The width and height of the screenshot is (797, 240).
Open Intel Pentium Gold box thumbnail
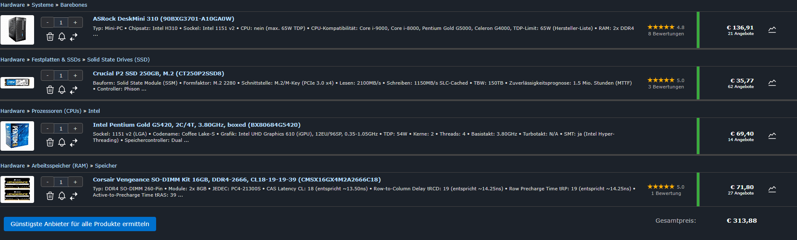(17, 136)
